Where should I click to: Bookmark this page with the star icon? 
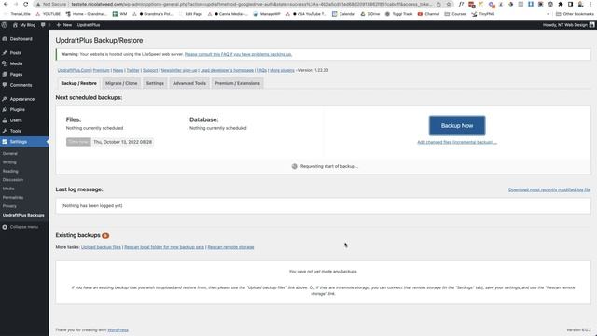point(449,4)
